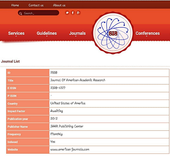Click the Publisher Name row label
Screen dimensions: 170x156
click(18, 127)
